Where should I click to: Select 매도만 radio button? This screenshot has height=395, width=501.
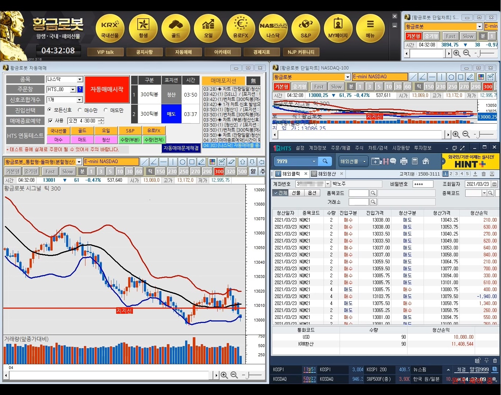(x=106, y=110)
